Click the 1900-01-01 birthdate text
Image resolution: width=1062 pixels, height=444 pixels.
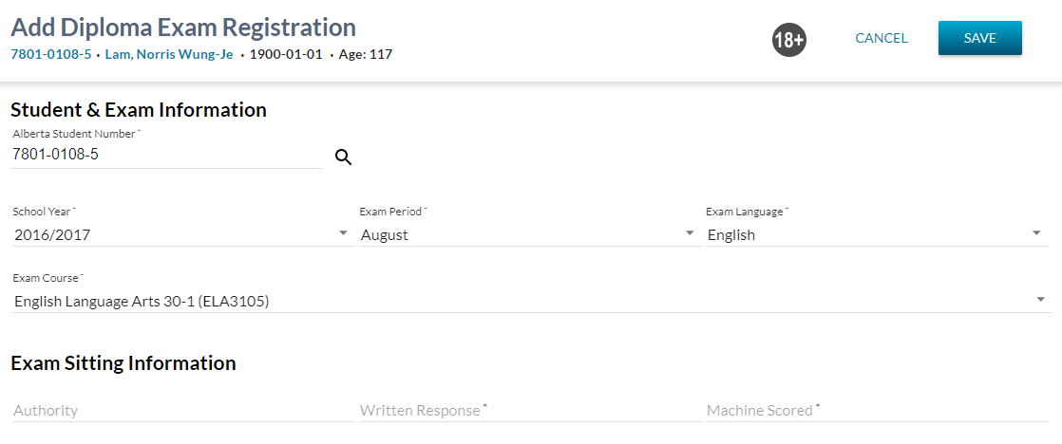coord(286,55)
